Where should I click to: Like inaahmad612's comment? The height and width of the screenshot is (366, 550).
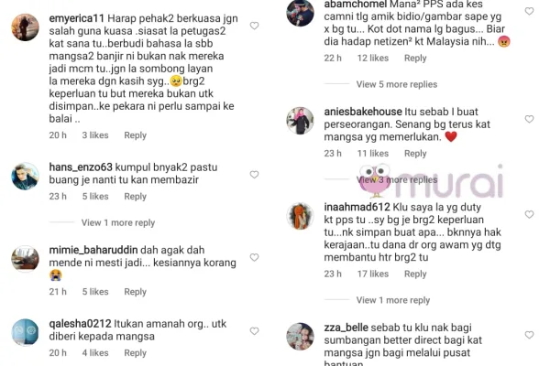pos(529,214)
